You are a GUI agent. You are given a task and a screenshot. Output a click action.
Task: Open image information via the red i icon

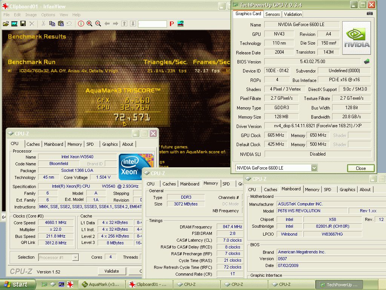[x=81, y=24]
